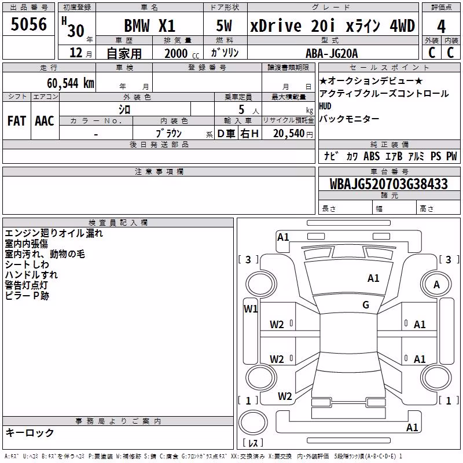Image resolution: width=463 pixels, height=463 pixels.
Task: Select アクティブクルーズコントロール sales point
Action: (384, 93)
